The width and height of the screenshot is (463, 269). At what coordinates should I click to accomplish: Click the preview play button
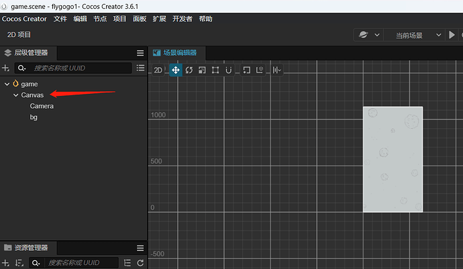[452, 35]
